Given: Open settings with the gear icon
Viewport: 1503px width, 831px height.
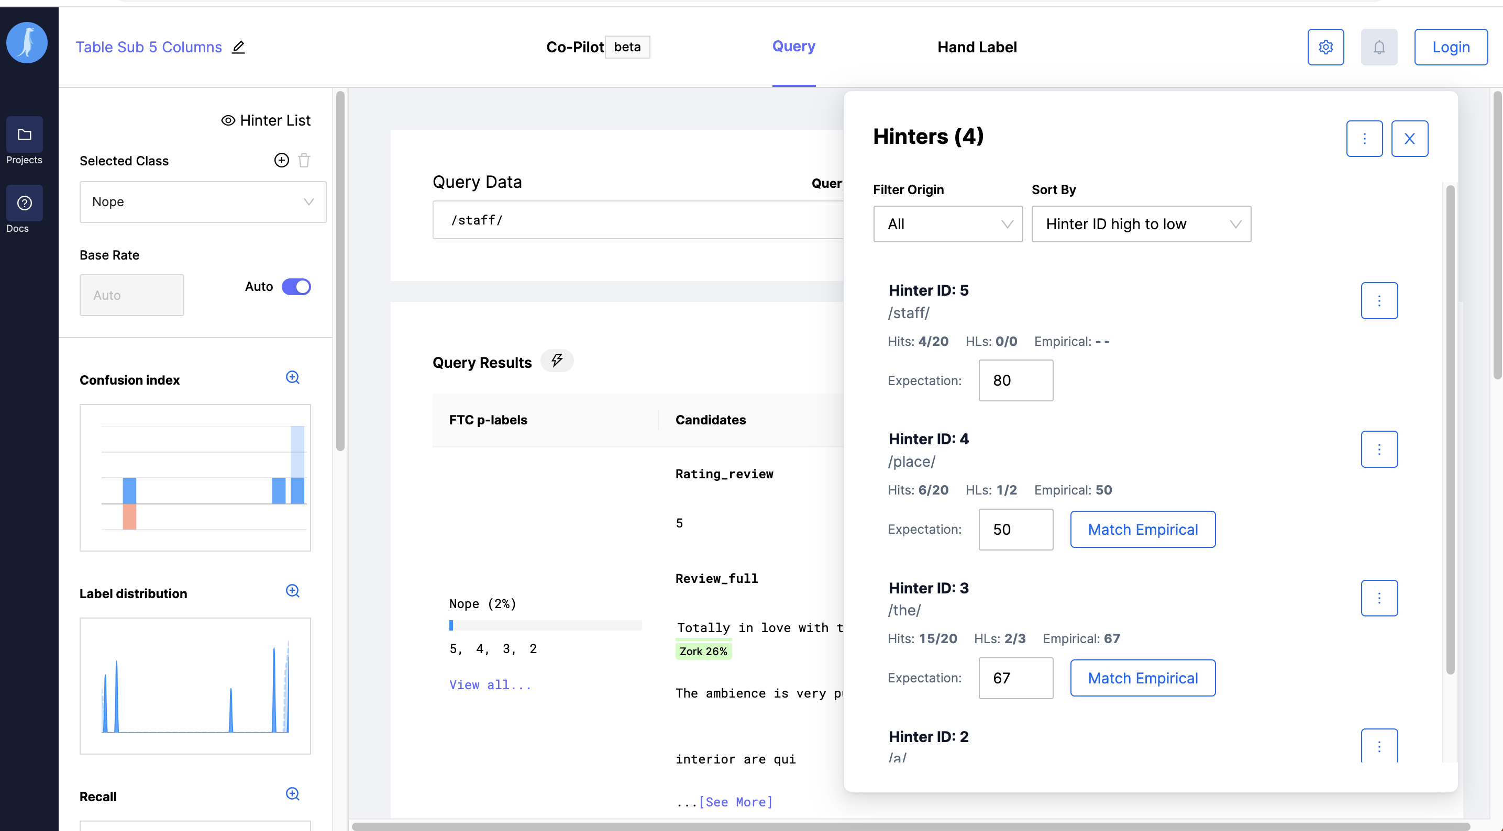Looking at the screenshot, I should click(1325, 47).
